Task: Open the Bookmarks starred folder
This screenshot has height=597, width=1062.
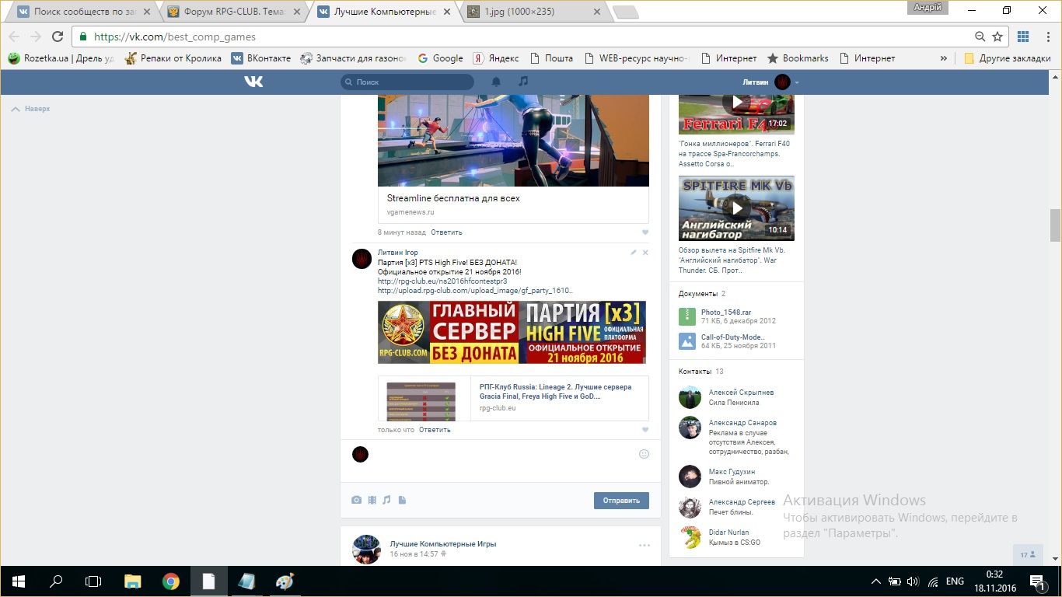Action: tap(798, 58)
